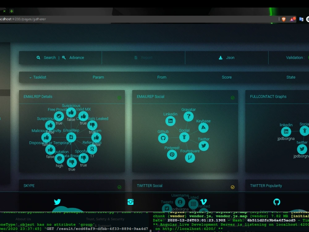The image size is (309, 232).
Task: Select the Credentials Leaked thumbs-down node
Action: [92, 125]
